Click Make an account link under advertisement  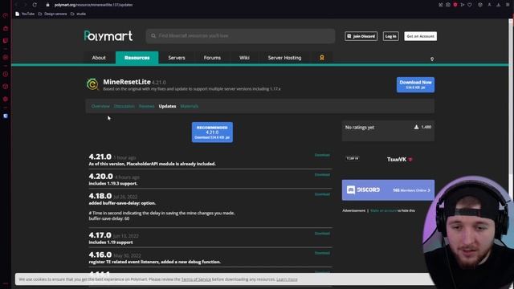383,210
